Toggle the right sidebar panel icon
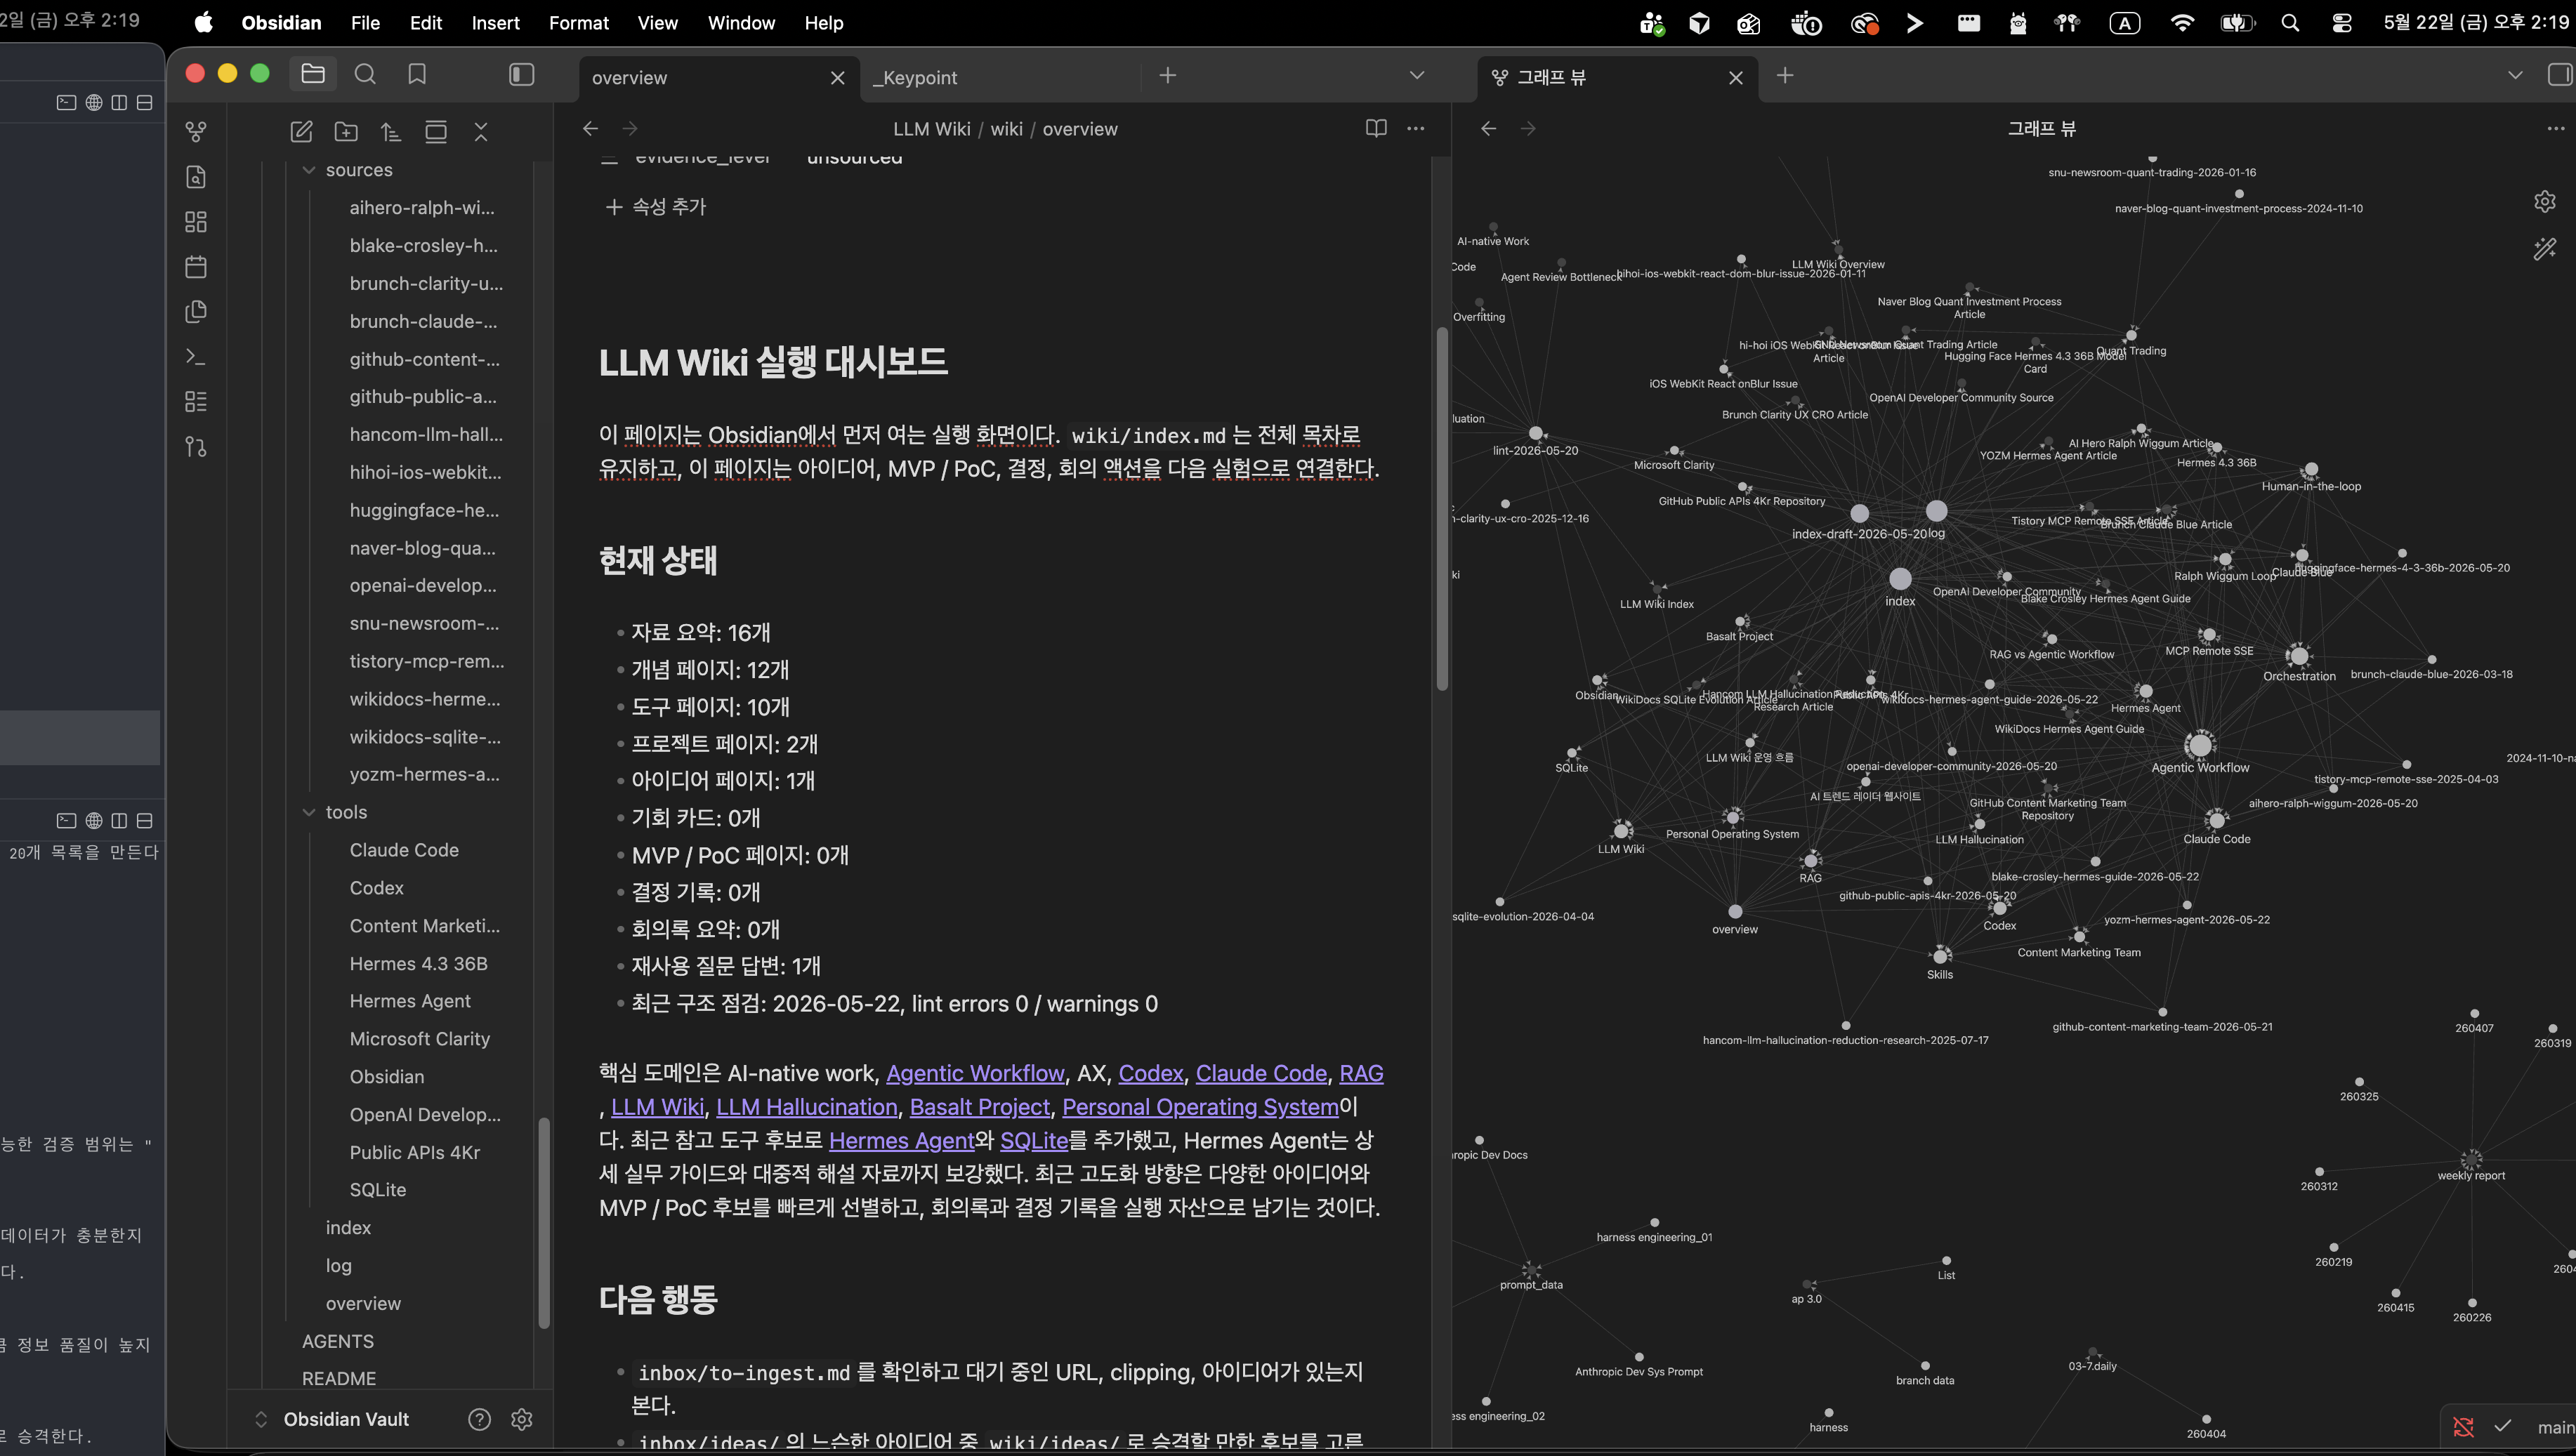Screen dimensions: 2576x1456 (x=2560, y=75)
